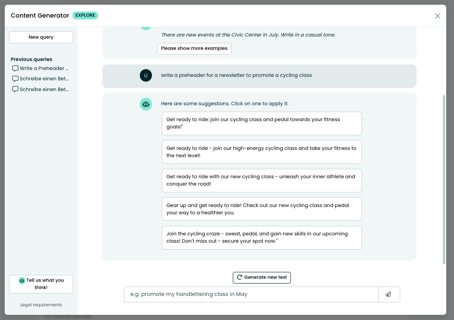Screen dimensions: 454x320
Task: Apply suggestion ending 'pedal towards your fitness goals'
Action: point(262,123)
